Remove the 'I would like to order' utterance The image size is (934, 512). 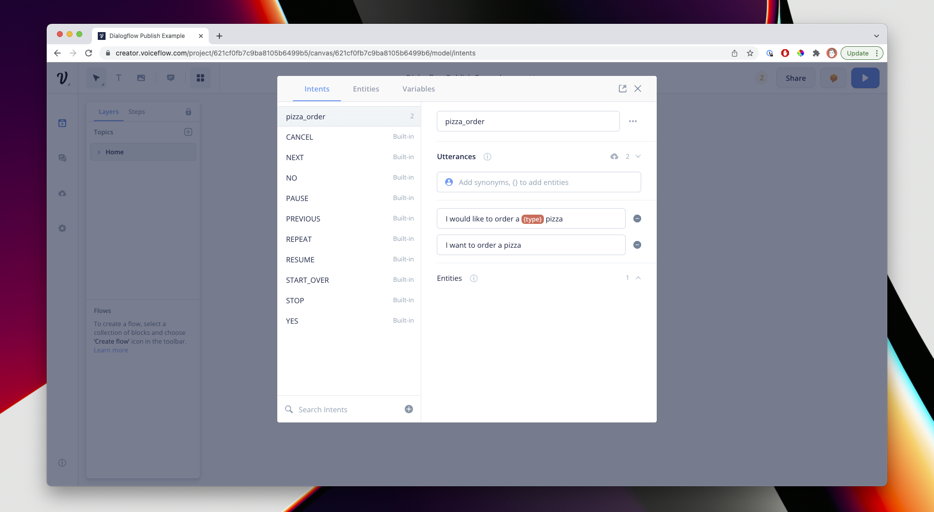tap(637, 219)
